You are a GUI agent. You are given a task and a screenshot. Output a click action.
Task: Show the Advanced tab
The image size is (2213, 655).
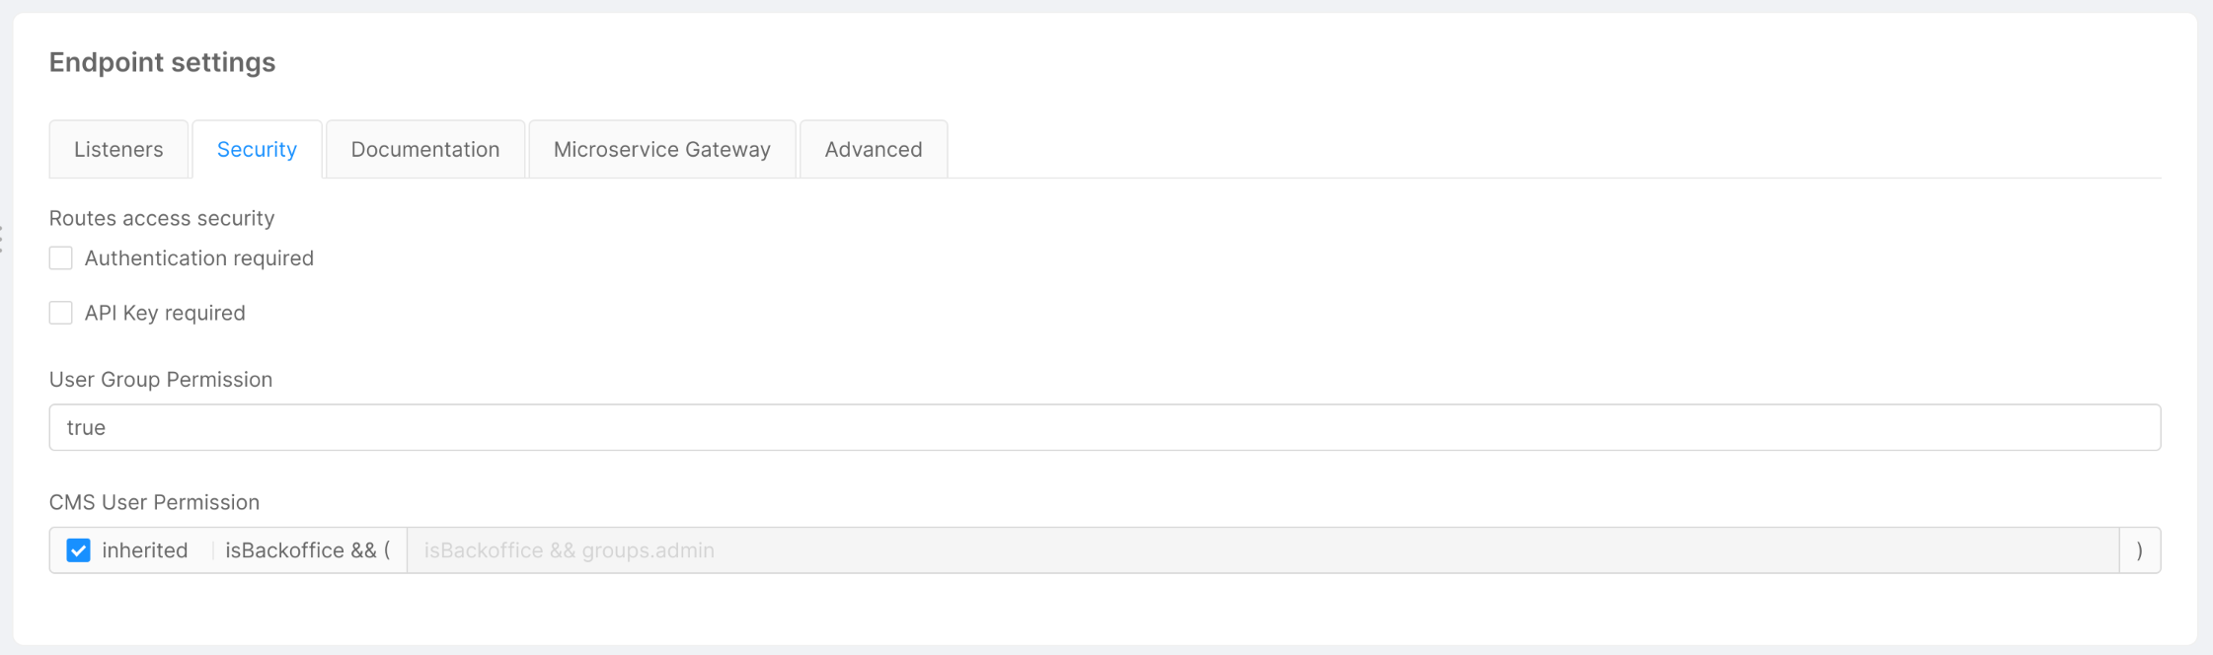coord(874,150)
